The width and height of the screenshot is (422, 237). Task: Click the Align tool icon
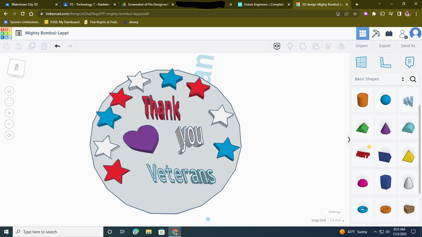pyautogui.click(x=328, y=46)
